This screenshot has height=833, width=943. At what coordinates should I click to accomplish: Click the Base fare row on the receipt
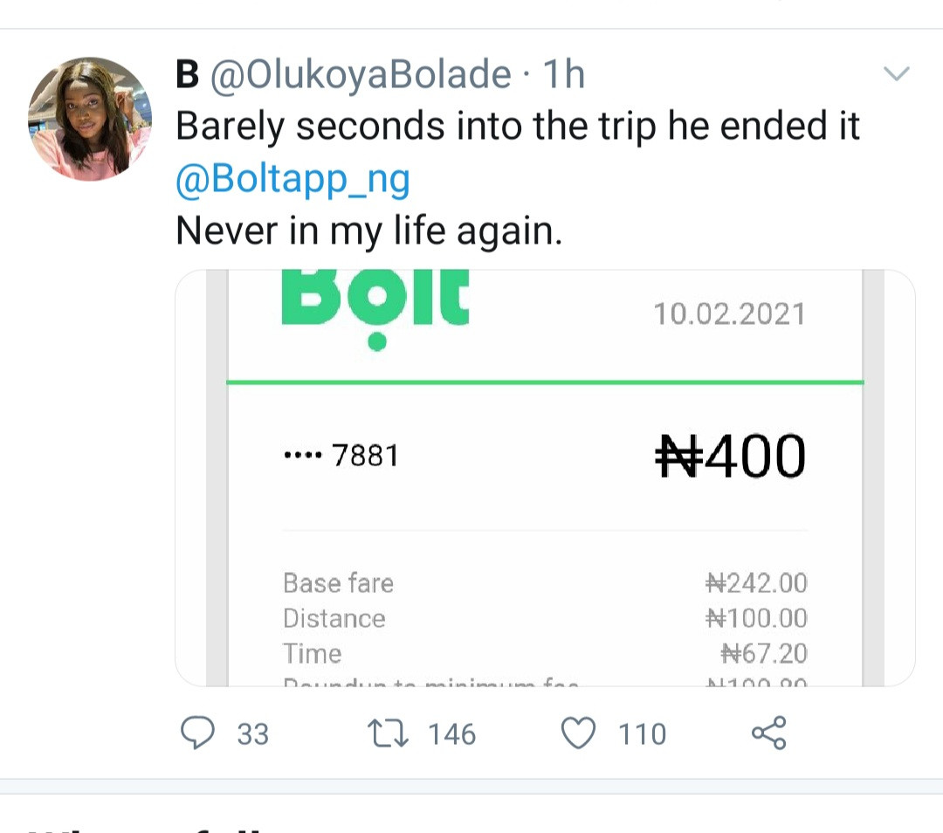(339, 583)
